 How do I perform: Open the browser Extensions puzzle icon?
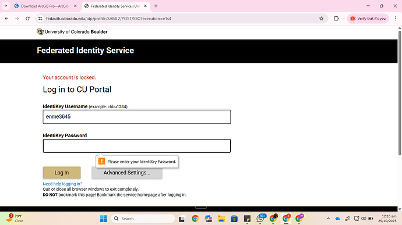[336, 19]
